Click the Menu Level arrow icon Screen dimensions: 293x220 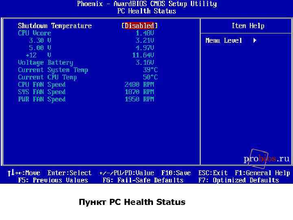pos(255,40)
